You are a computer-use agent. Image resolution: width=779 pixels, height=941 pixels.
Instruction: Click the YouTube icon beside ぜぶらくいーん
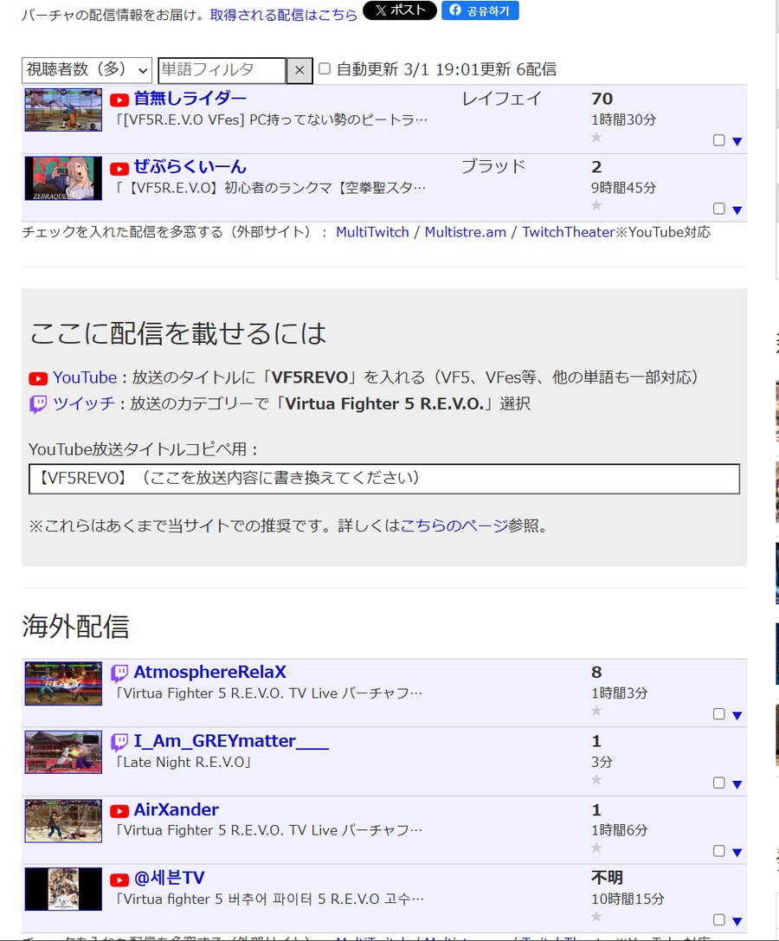pyautogui.click(x=120, y=169)
